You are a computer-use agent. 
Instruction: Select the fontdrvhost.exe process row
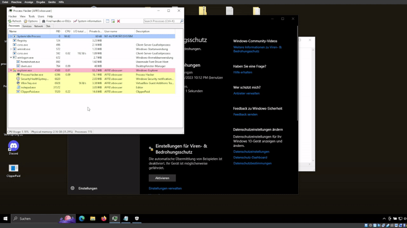[x=92, y=62]
